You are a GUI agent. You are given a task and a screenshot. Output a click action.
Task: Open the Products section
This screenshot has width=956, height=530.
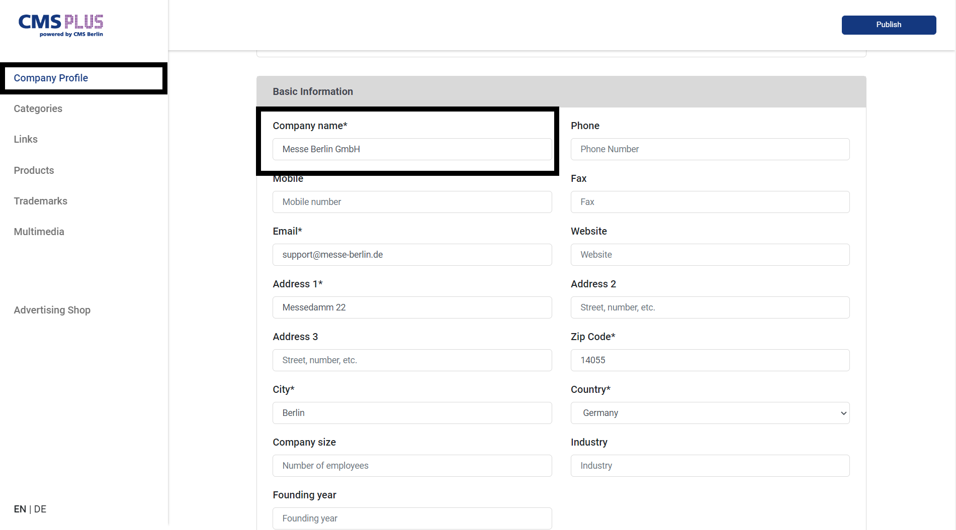pyautogui.click(x=34, y=170)
